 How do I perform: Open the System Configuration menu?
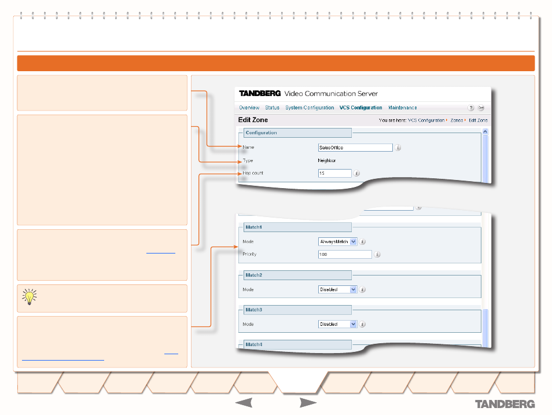310,108
